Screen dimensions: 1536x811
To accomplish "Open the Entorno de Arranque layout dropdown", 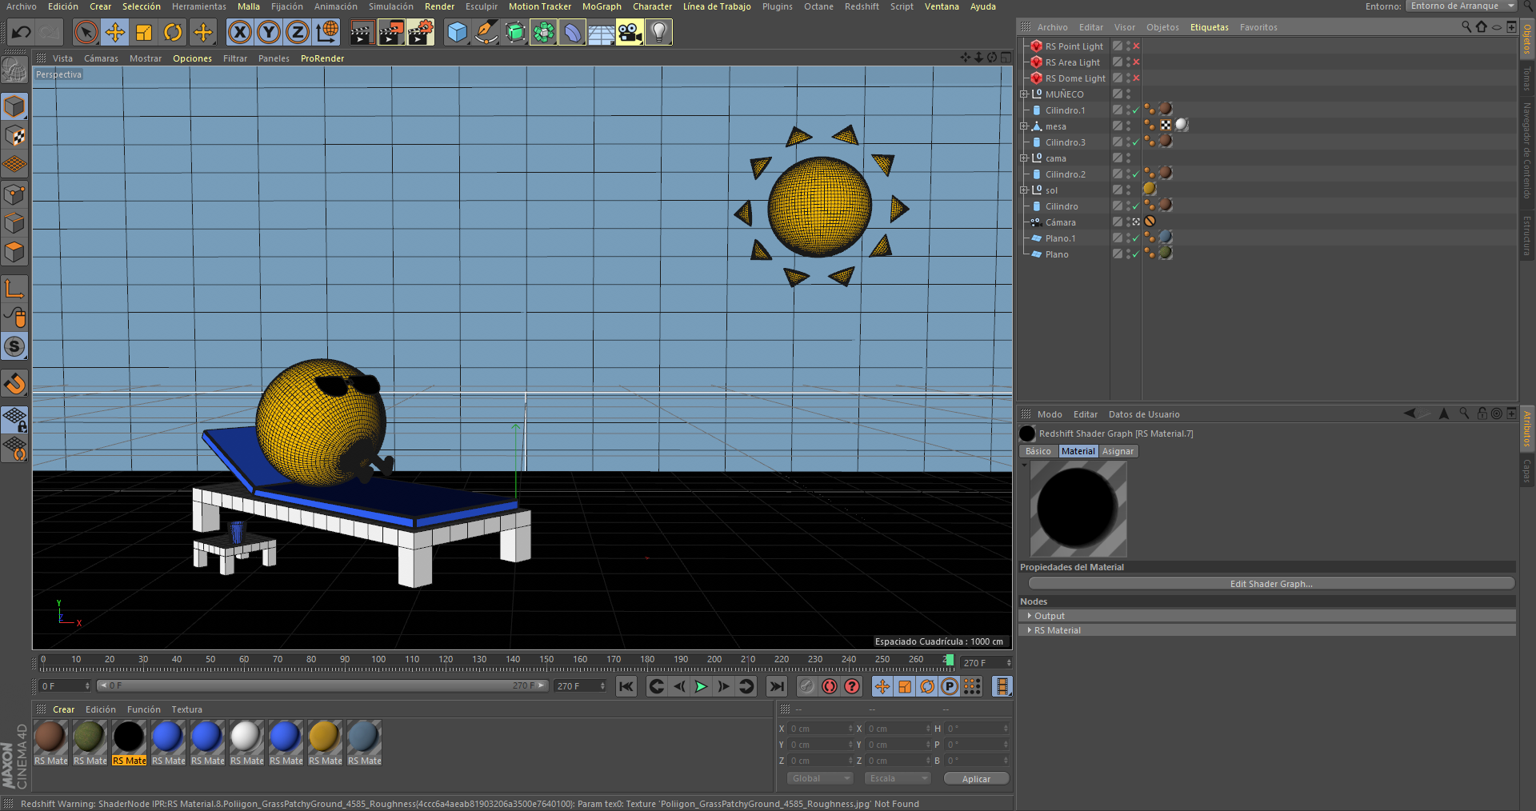I will point(1461,6).
